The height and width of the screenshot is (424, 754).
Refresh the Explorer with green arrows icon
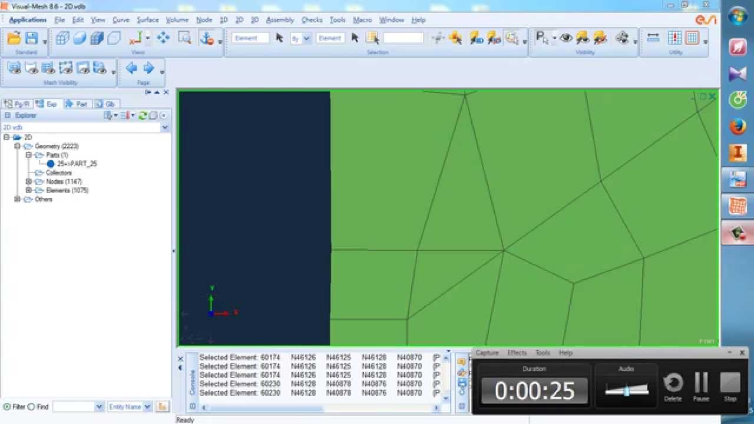click(143, 115)
